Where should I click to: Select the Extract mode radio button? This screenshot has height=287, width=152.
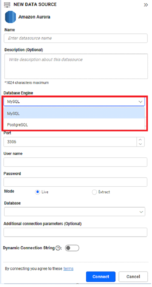pos(94,192)
